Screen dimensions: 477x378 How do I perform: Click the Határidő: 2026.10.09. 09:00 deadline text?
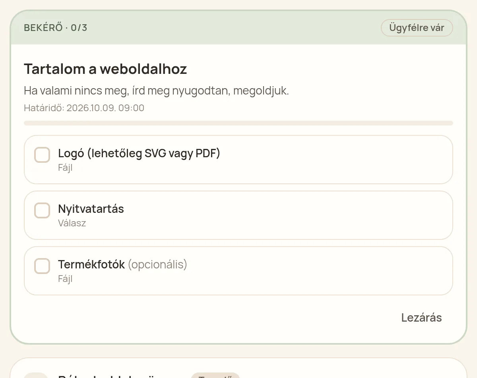pos(84,108)
